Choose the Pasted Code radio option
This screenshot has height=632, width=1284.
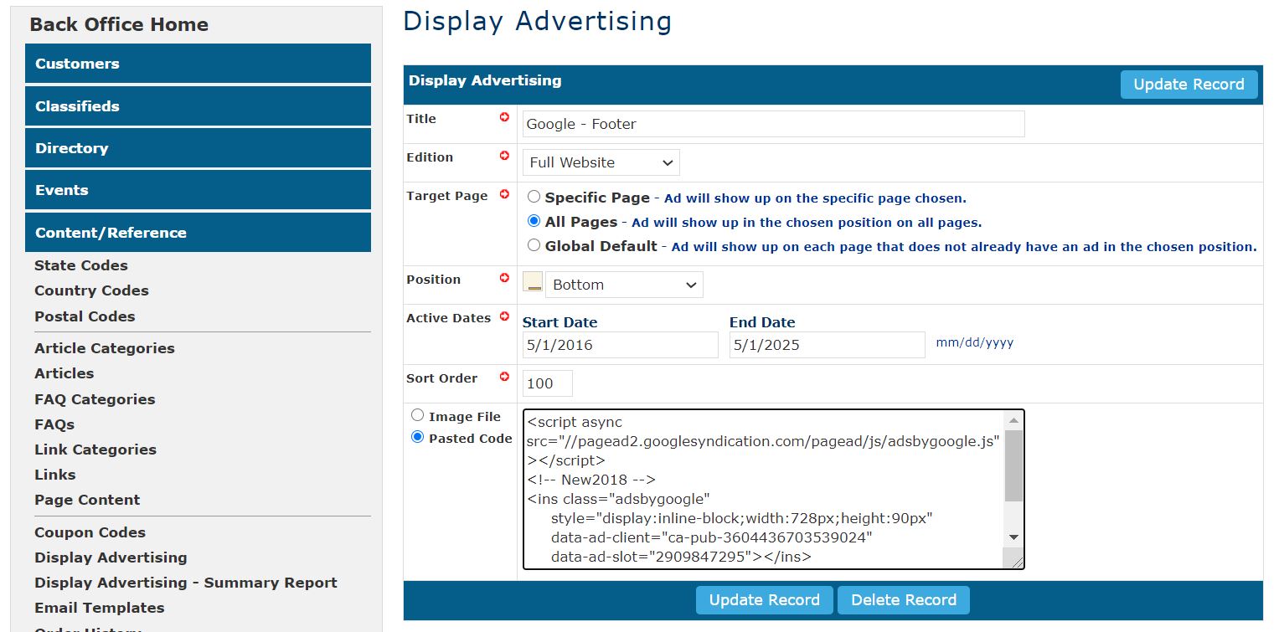(x=417, y=437)
